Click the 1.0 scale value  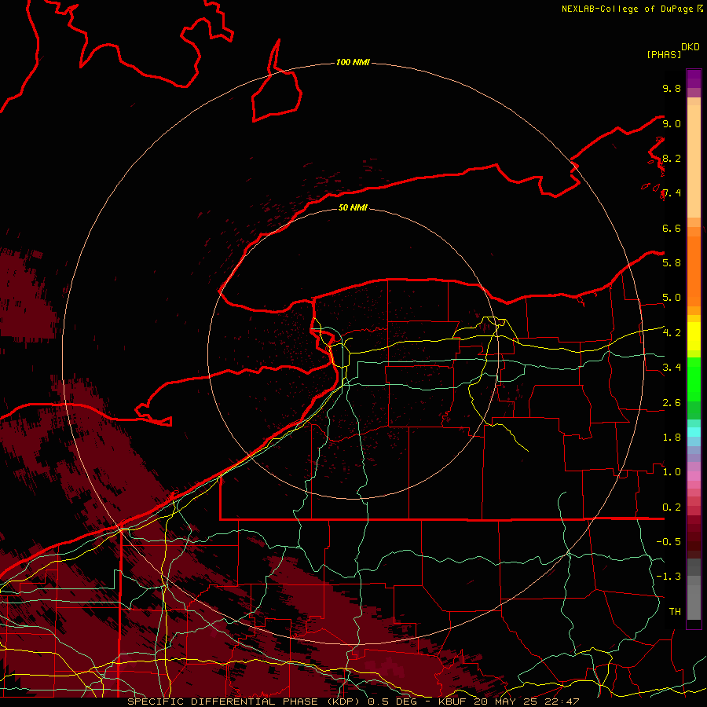click(x=672, y=471)
